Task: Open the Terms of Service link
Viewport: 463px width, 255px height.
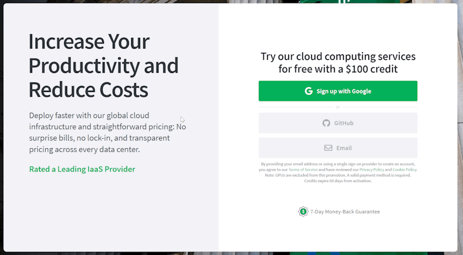Action: click(303, 170)
